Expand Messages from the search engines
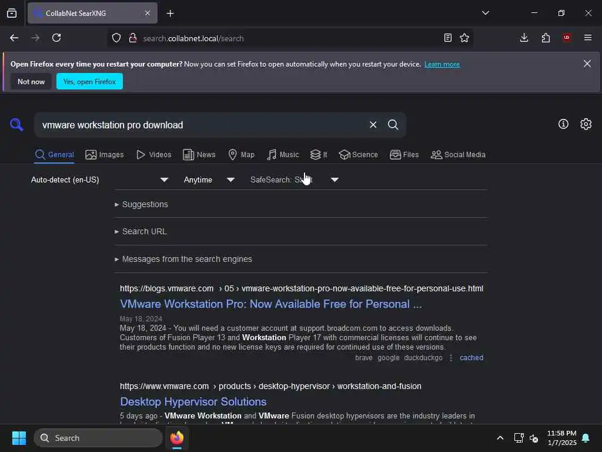The height and width of the screenshot is (452, 602). 183,259
